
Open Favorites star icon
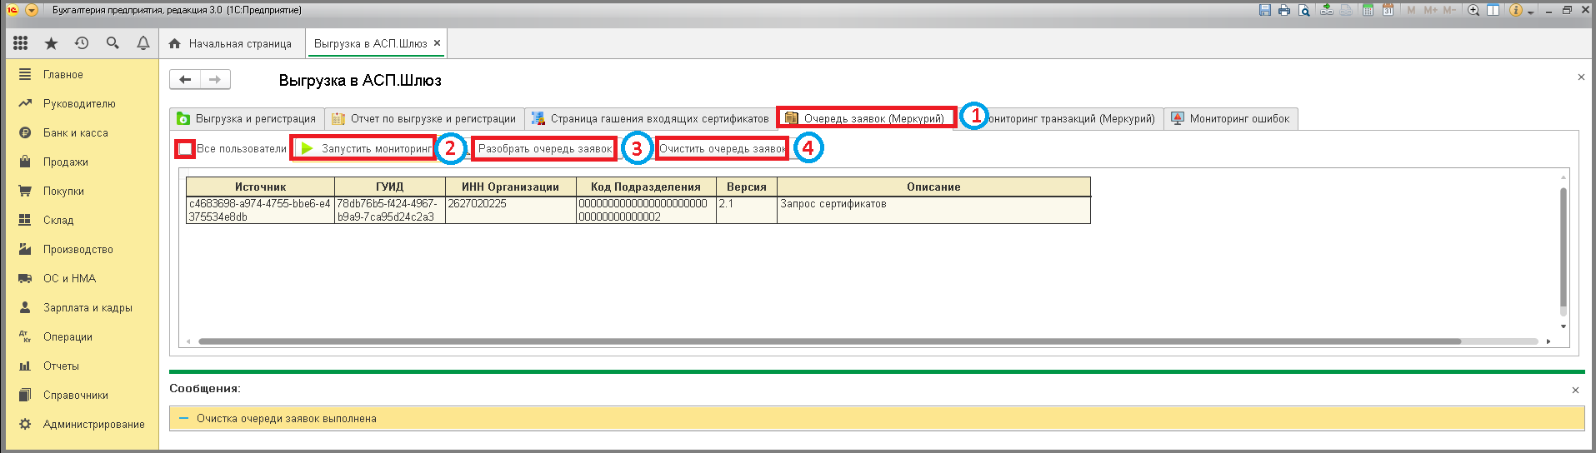point(51,43)
